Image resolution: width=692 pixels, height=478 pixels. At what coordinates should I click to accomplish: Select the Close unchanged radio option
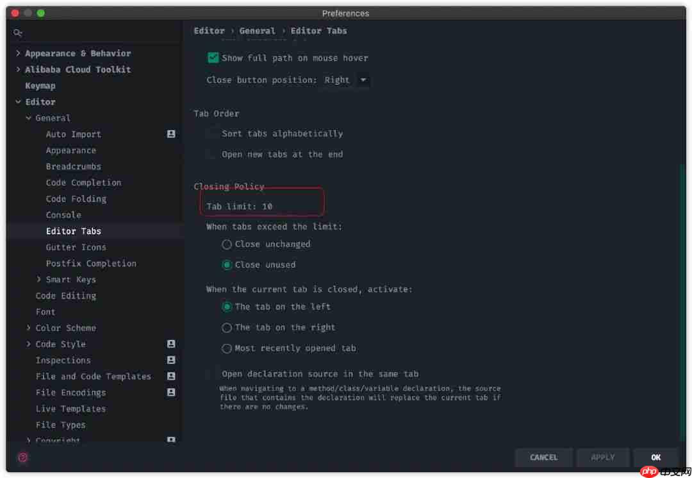tap(227, 244)
